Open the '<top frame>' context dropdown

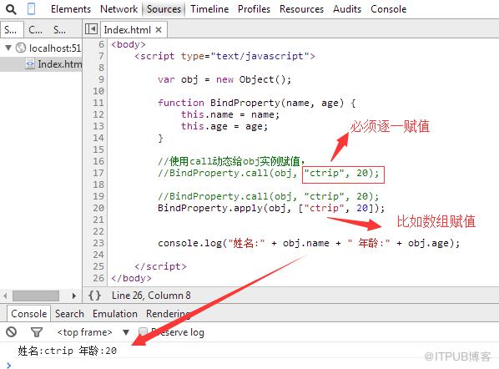tap(93, 332)
